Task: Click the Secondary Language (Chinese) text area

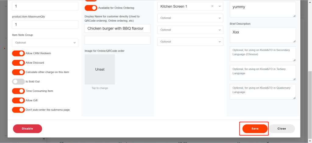Action: pyautogui.click(x=262, y=54)
